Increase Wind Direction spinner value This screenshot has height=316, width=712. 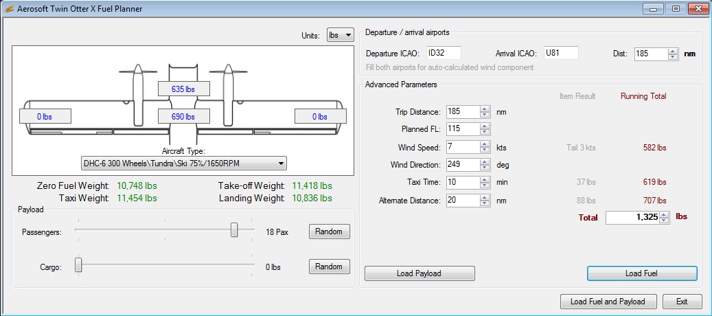[x=485, y=161]
